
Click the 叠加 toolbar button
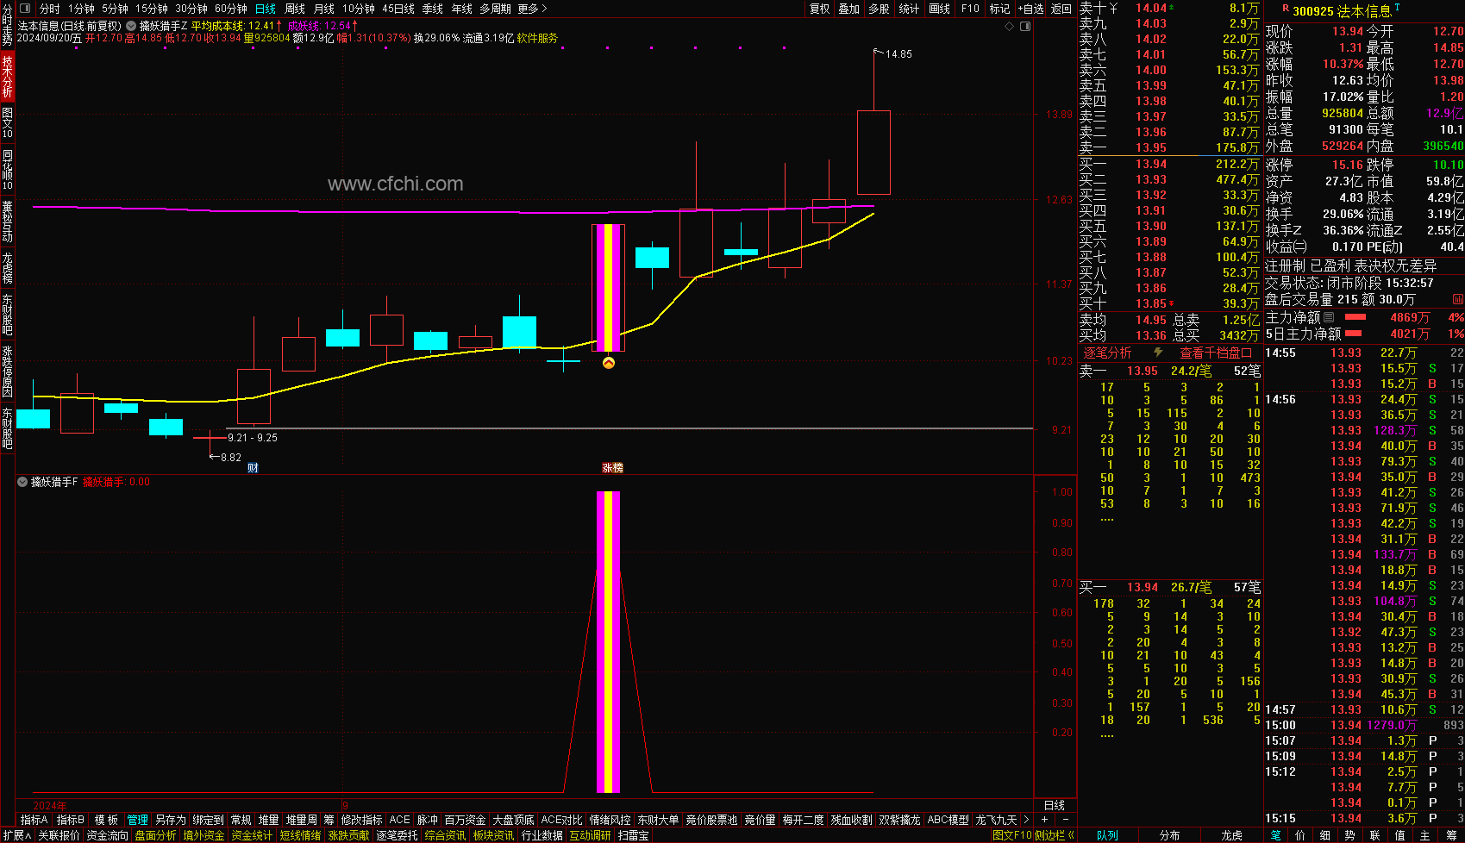pos(849,9)
